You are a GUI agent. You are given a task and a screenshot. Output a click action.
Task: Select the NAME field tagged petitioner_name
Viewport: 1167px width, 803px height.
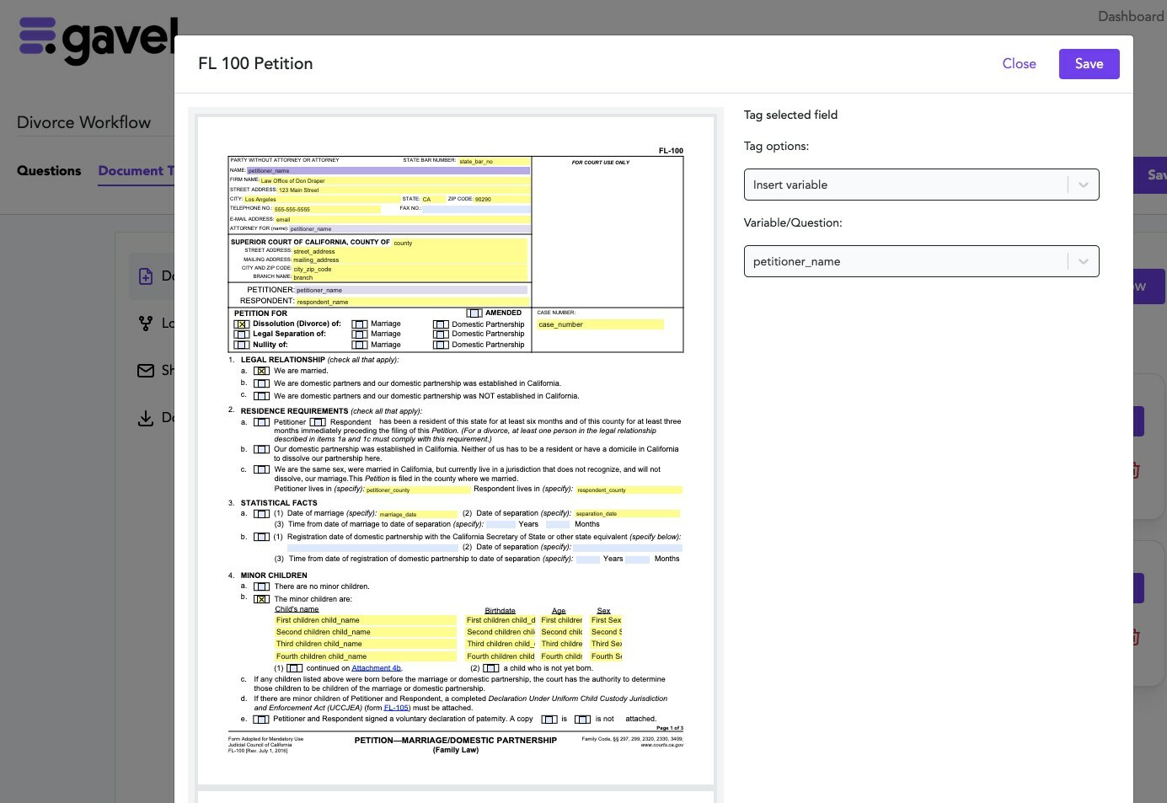tap(388, 170)
